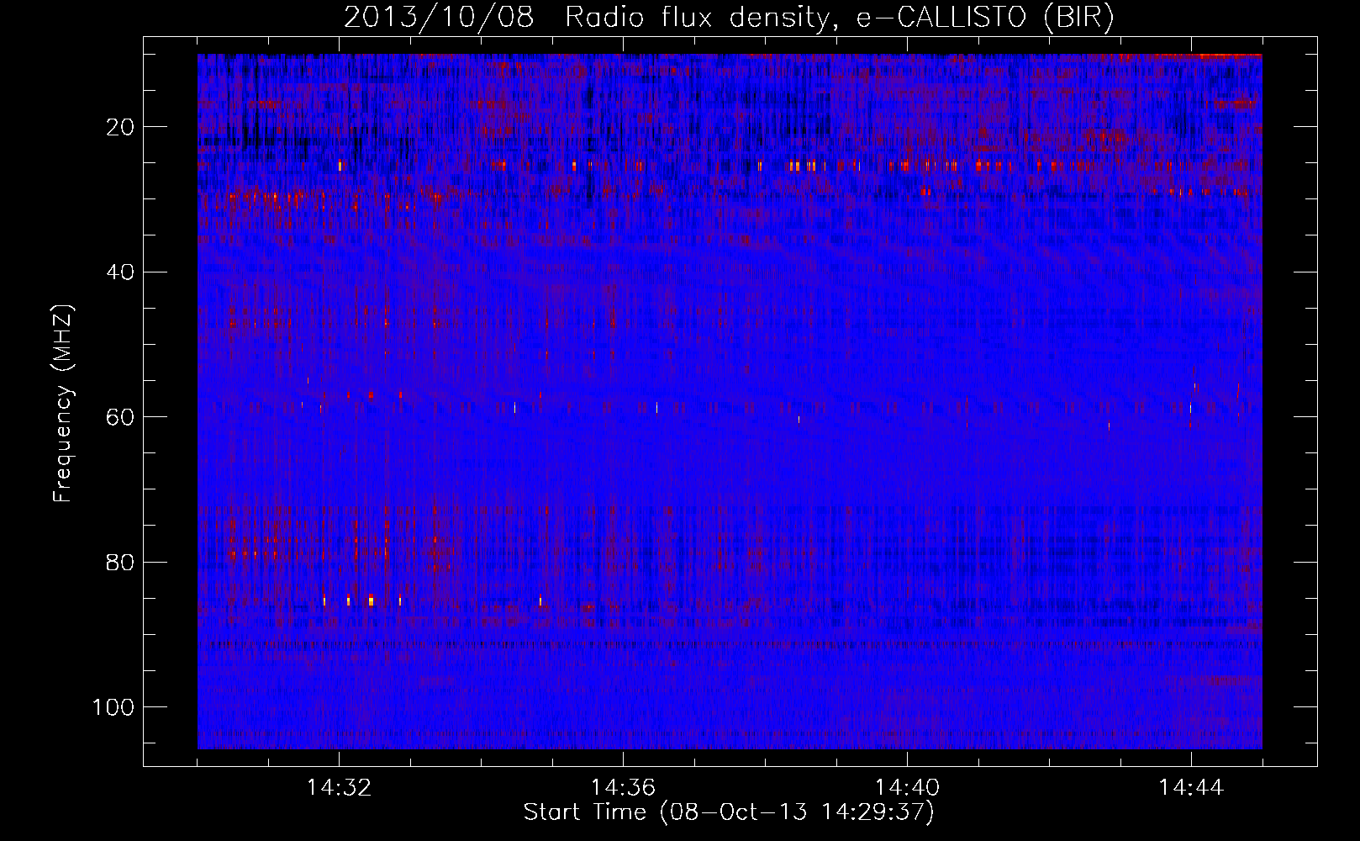
Task: Click the 14:40 time tick label
Action: [x=907, y=787]
